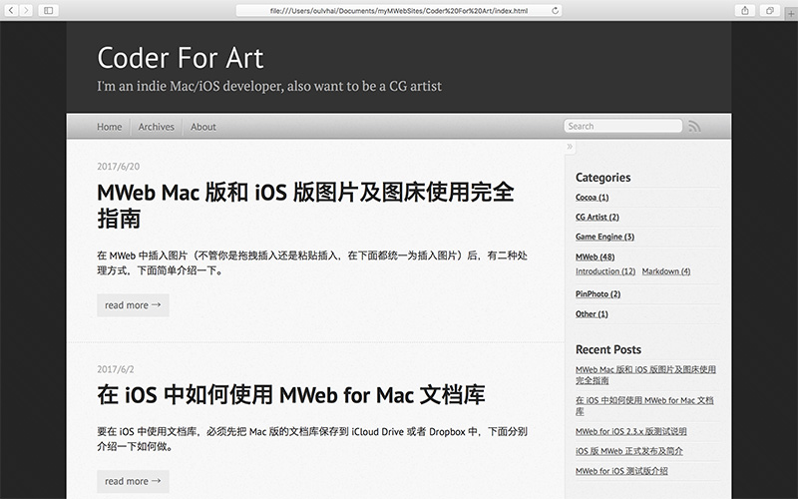Open the Game Engine (3) category
The width and height of the screenshot is (798, 499).
(x=604, y=237)
